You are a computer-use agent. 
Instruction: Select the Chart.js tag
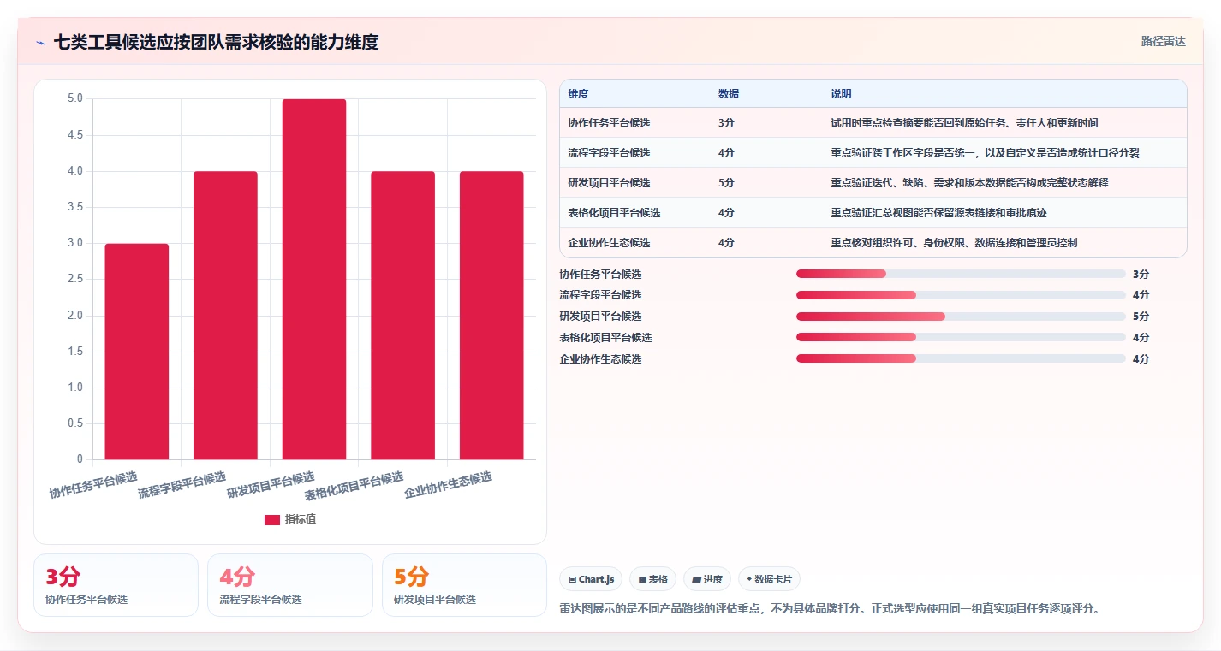point(591,579)
